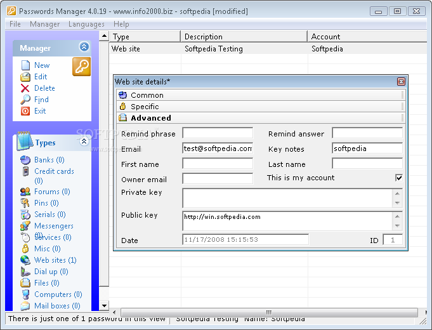Click the Owner email field

[x=218, y=178]
